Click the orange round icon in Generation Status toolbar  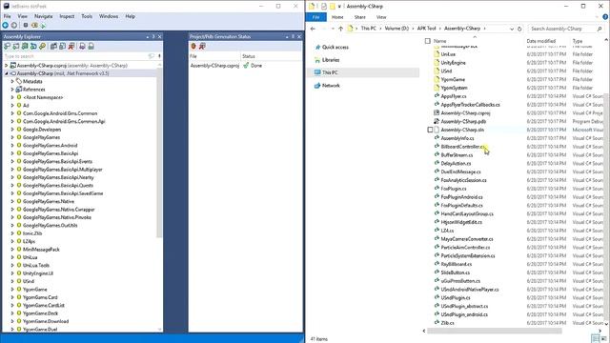click(x=193, y=47)
